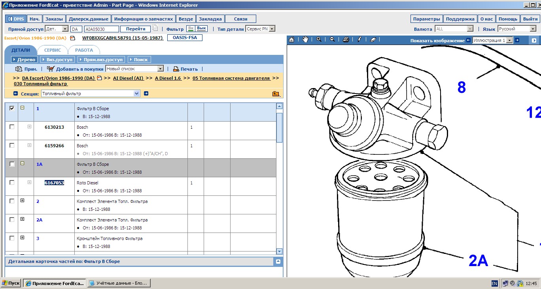The image size is (541, 289).
Task: Open Информация о запчастях menu
Action: pyautogui.click(x=143, y=19)
